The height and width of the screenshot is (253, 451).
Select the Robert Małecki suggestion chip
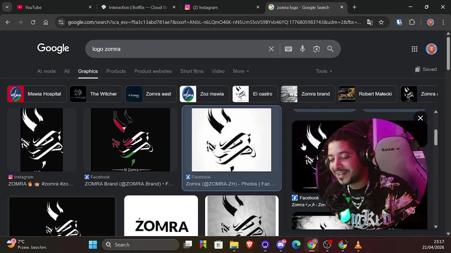click(x=367, y=94)
